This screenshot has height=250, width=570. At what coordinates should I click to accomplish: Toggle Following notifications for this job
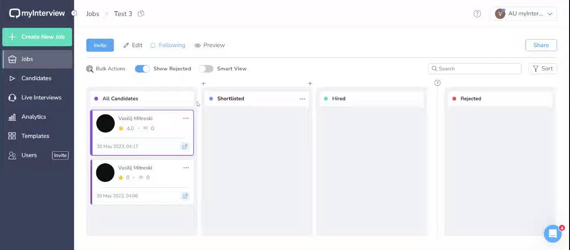click(168, 45)
